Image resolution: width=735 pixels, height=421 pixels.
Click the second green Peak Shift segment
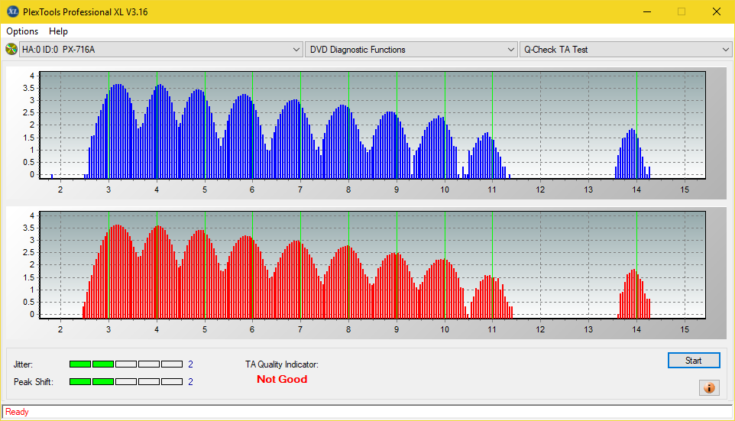tap(103, 381)
